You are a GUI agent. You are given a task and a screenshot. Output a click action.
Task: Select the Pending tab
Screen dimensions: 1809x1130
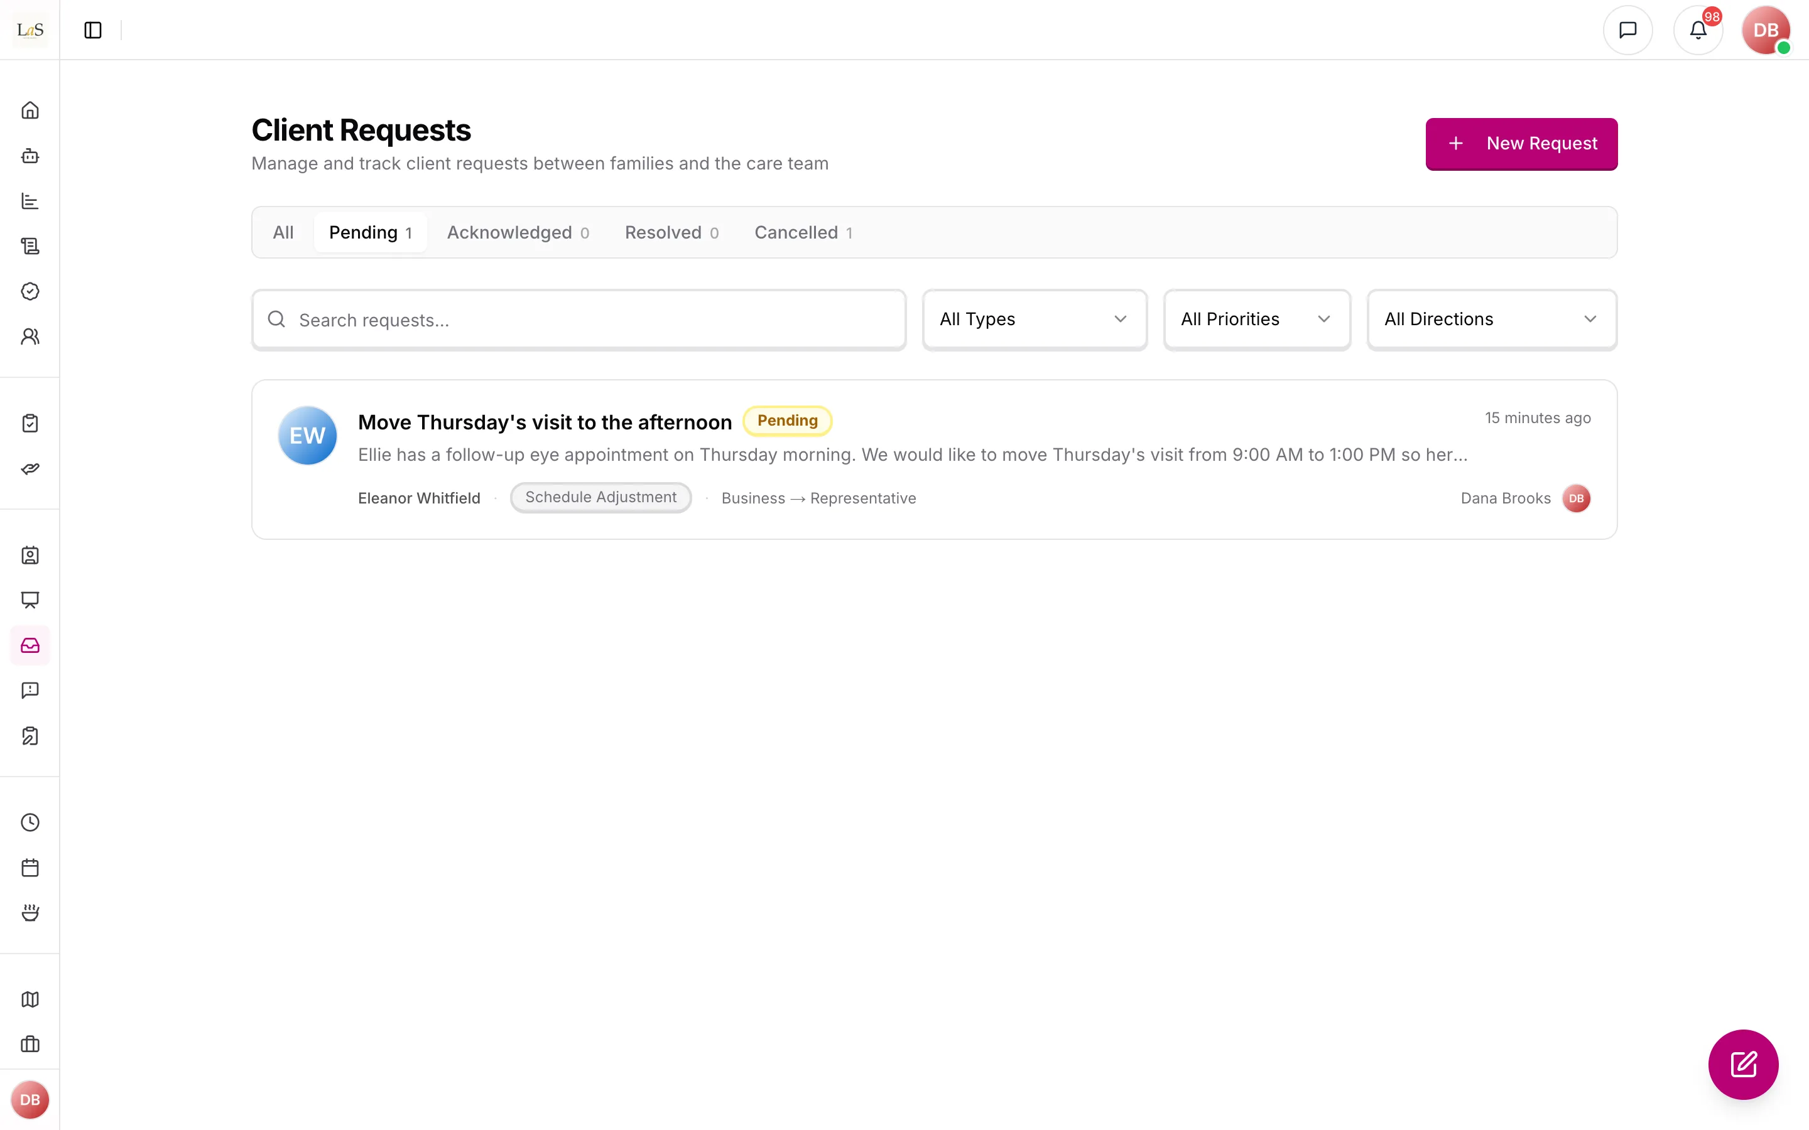coord(370,232)
